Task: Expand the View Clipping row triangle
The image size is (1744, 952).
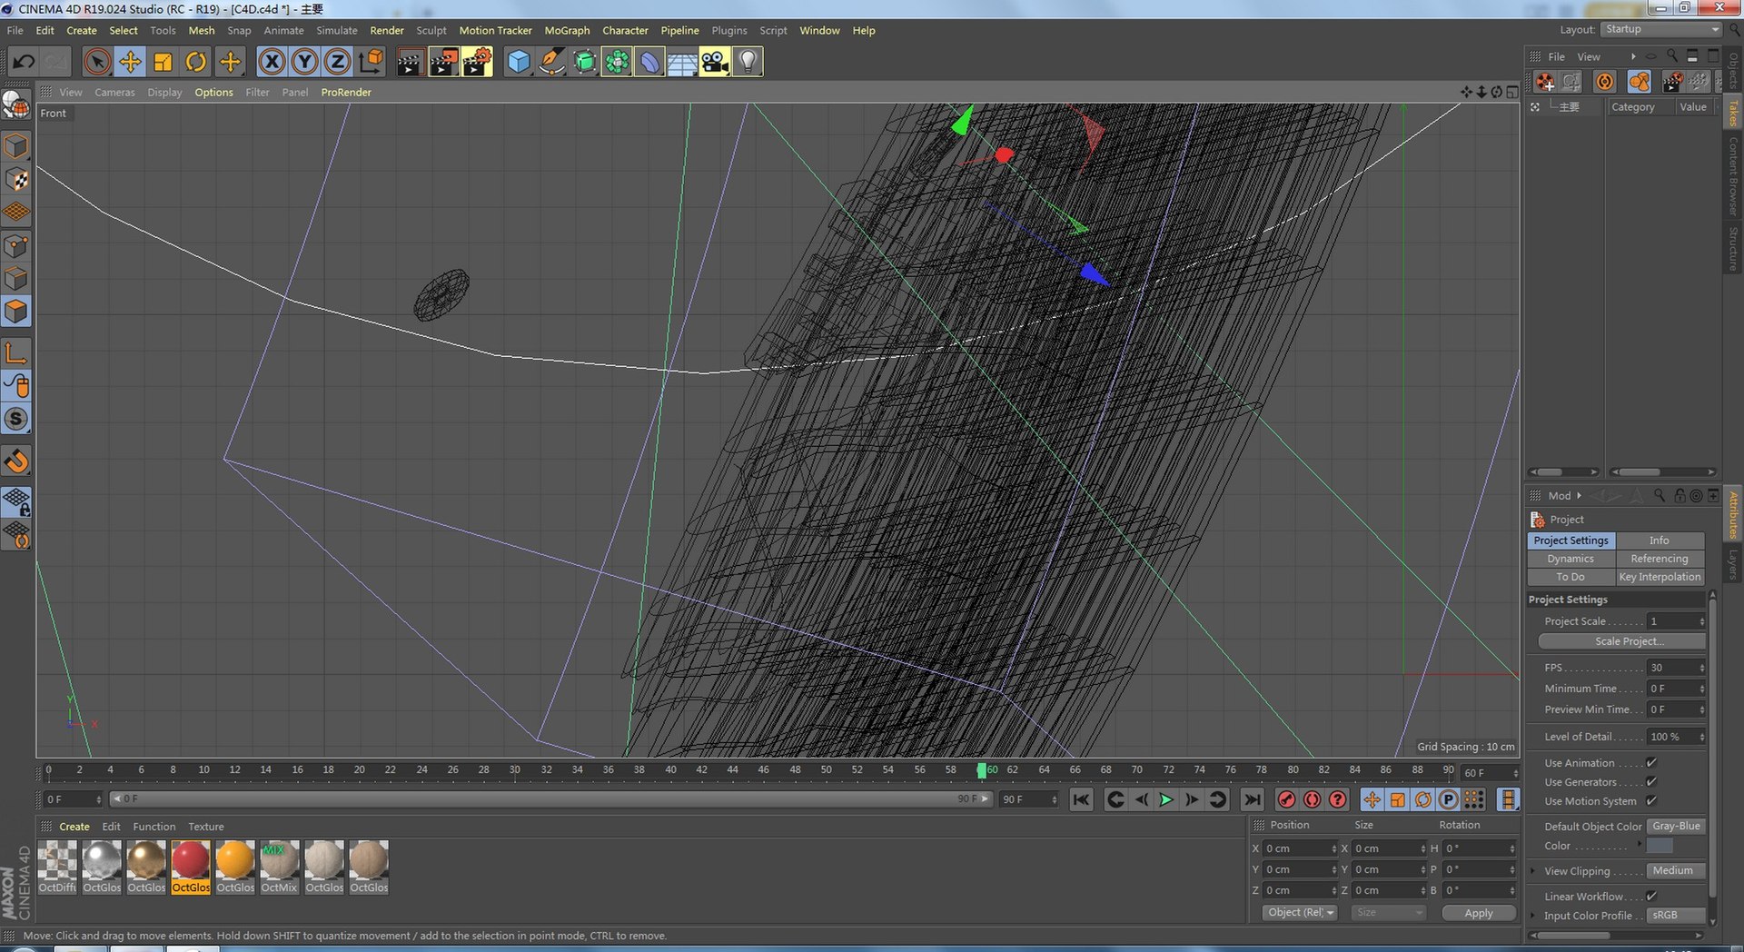Action: [x=1534, y=871]
